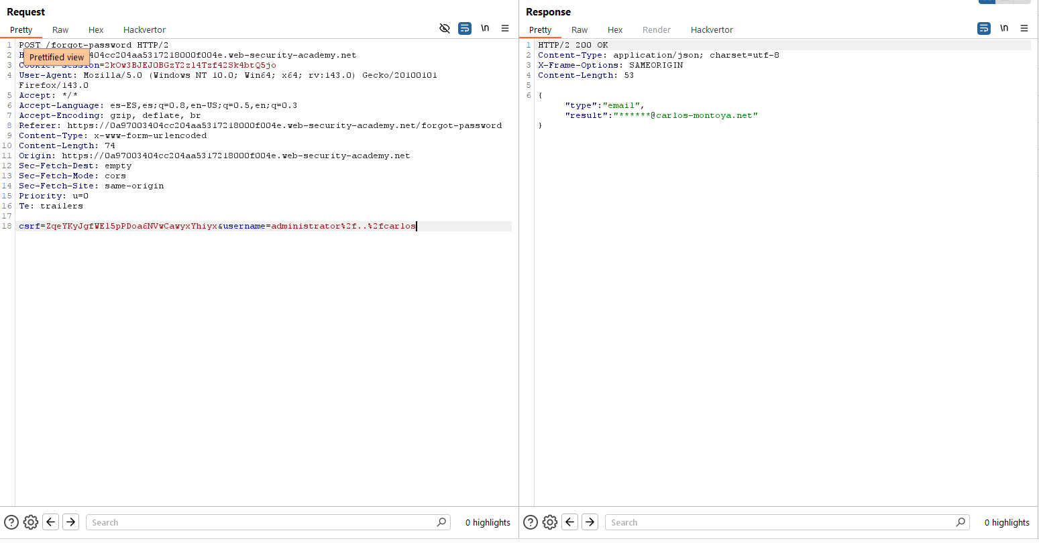Open the Hex tab in Request
The height and width of the screenshot is (543, 1039).
click(x=96, y=29)
